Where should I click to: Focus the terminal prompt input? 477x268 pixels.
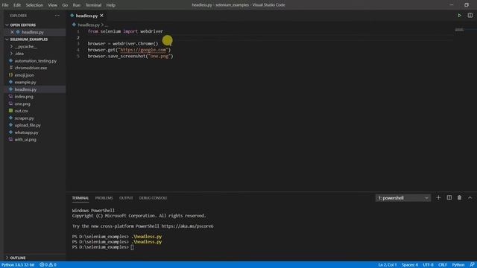pyautogui.click(x=132, y=247)
